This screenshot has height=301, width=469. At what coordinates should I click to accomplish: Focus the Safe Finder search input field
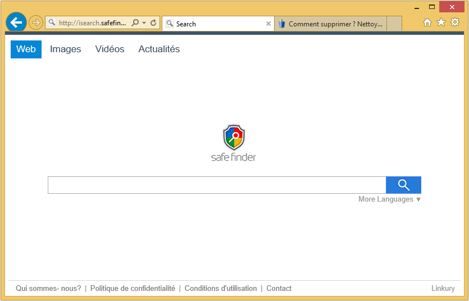click(x=216, y=185)
